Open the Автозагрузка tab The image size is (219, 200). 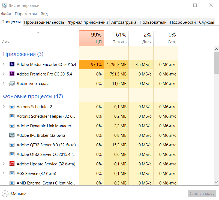[124, 22]
